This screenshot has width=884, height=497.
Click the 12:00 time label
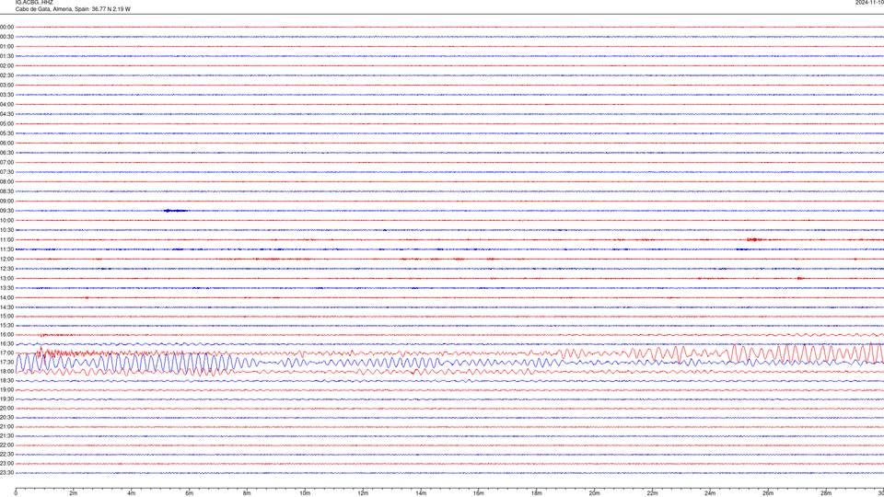click(x=6, y=260)
